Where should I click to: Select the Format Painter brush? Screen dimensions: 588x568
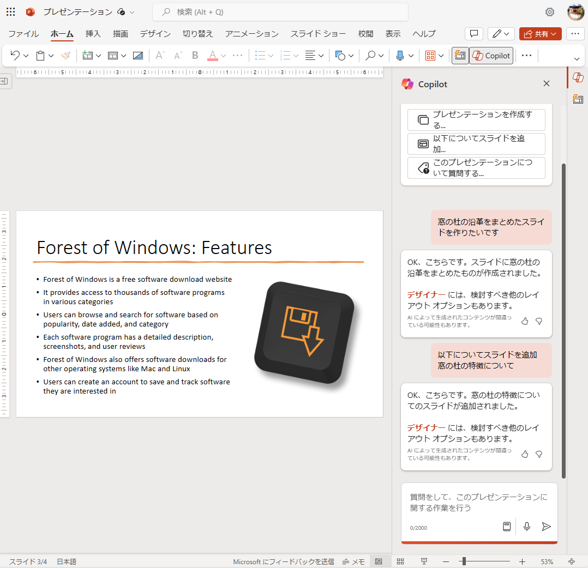(65, 56)
